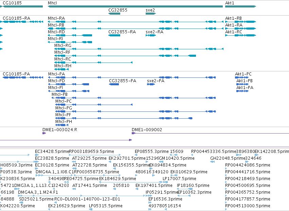Select transcript MhcI-RI
This screenshot has height=211, width=289.
click(70, 42)
